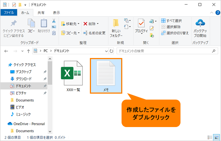Switch to large icons view in status bar
Viewport: 221px width, 141px height.
217,137
